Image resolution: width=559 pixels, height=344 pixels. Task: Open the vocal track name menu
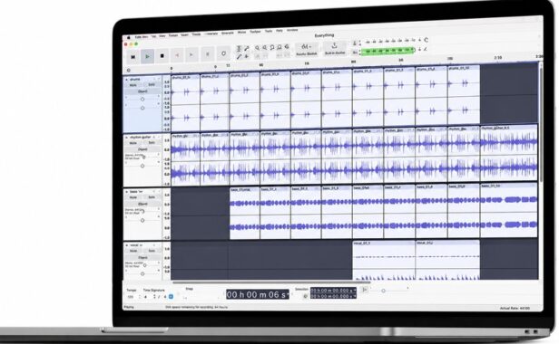coord(136,245)
